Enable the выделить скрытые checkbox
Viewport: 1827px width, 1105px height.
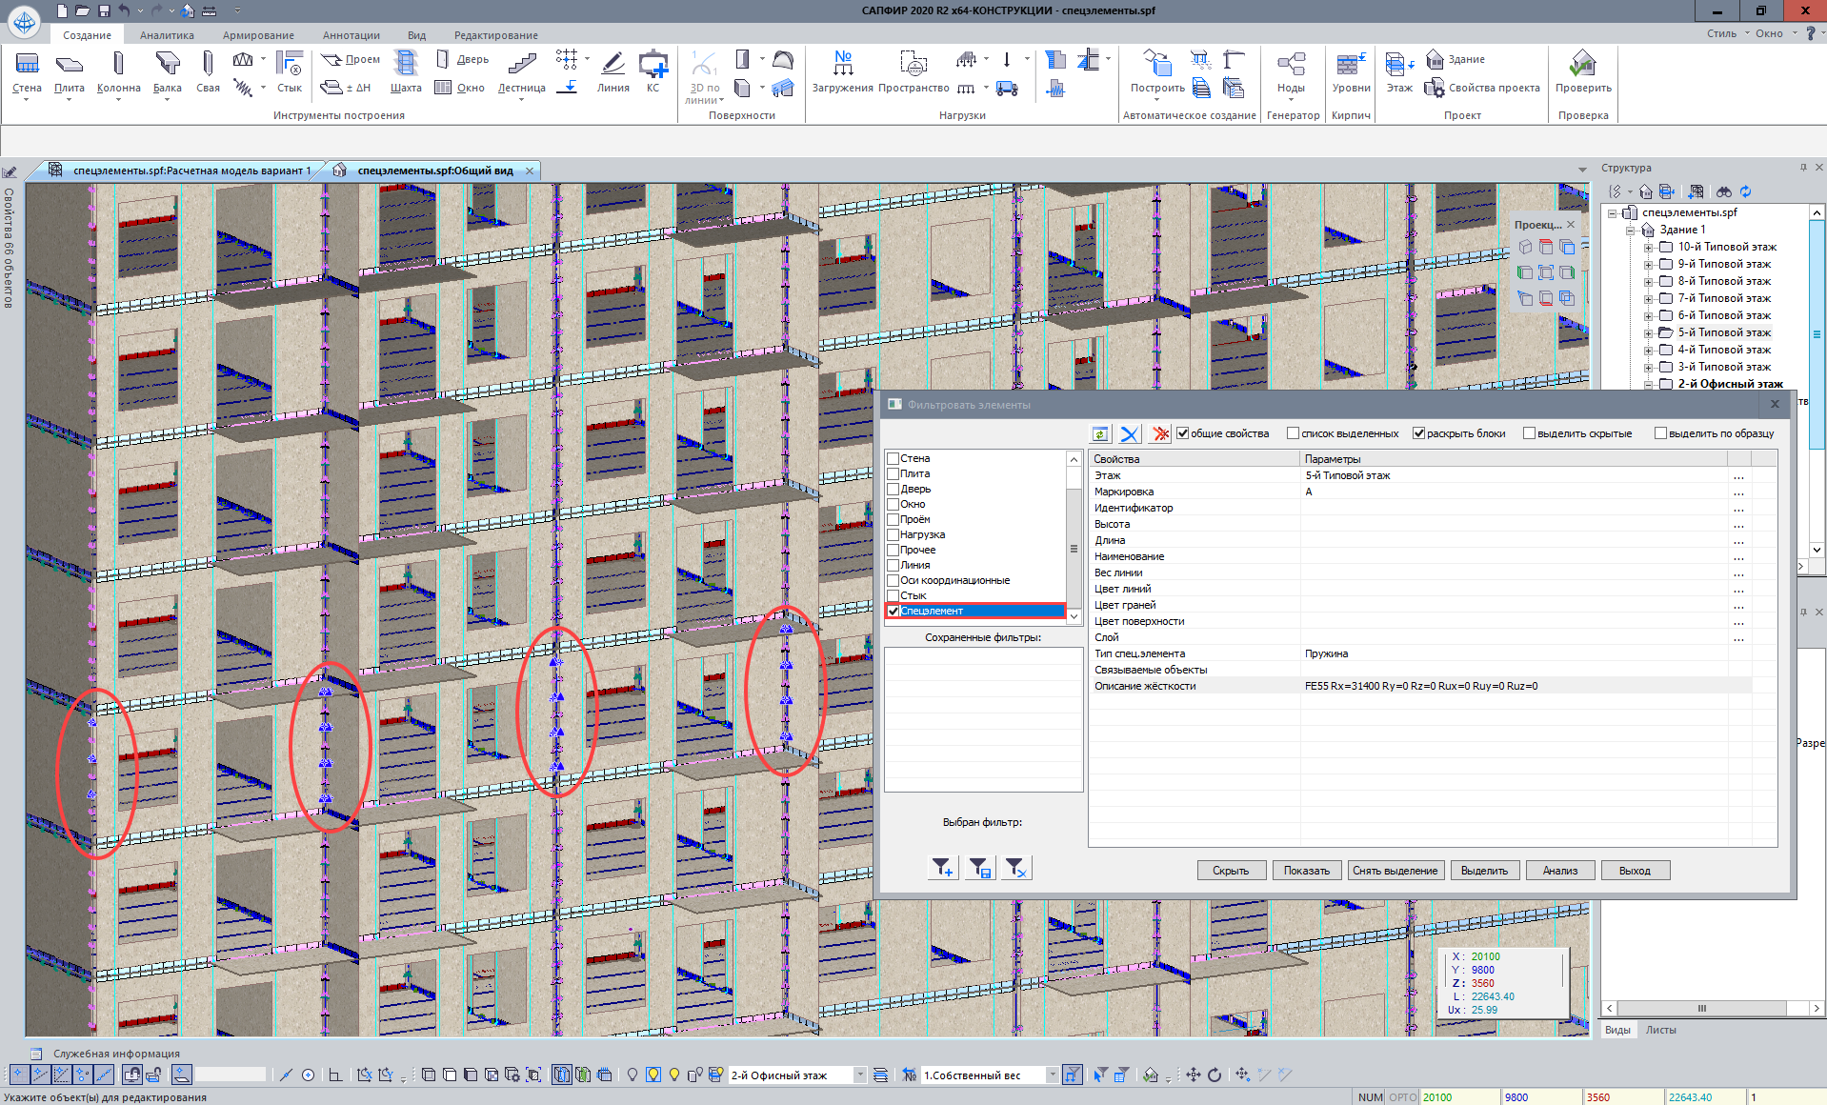click(x=1530, y=433)
